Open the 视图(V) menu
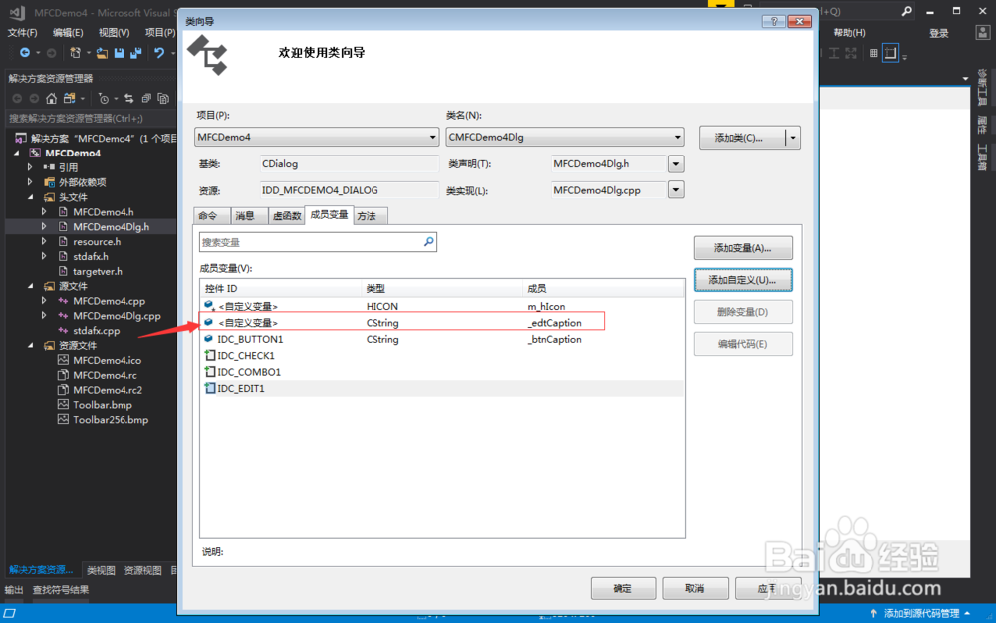Image resolution: width=996 pixels, height=623 pixels. (x=115, y=33)
